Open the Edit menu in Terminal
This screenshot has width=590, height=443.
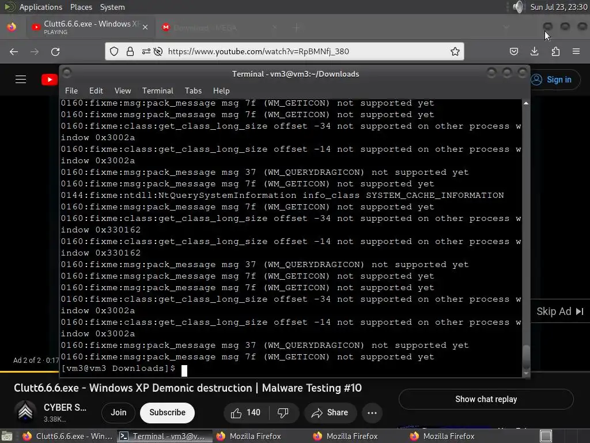[96, 91]
